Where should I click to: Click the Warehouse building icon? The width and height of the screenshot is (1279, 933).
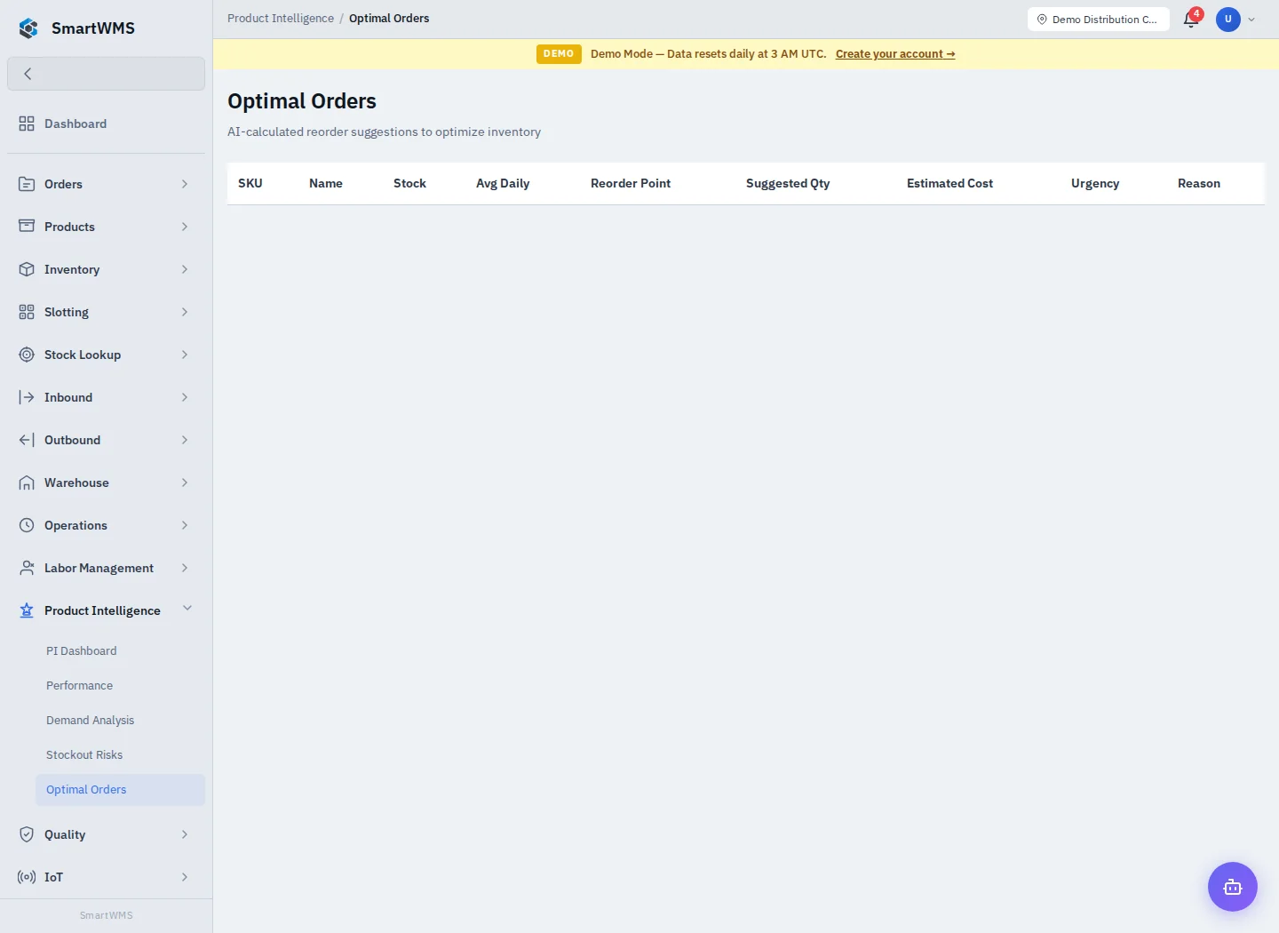pyautogui.click(x=27, y=482)
